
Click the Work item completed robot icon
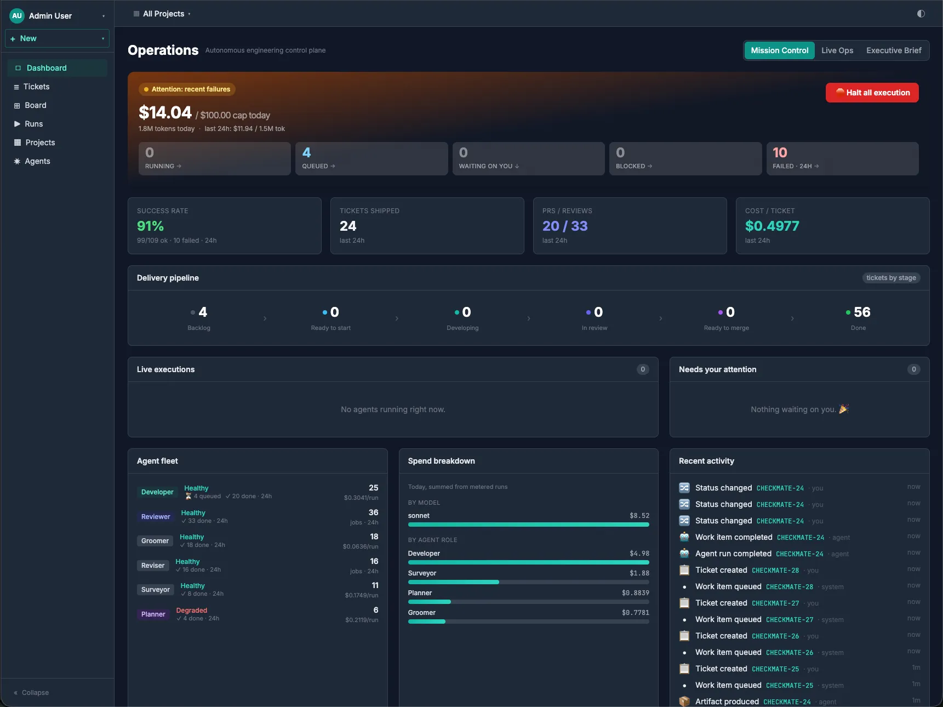(x=684, y=537)
